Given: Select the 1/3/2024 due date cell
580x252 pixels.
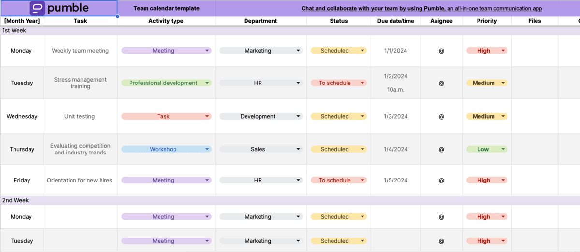Looking at the screenshot, I should tap(396, 116).
